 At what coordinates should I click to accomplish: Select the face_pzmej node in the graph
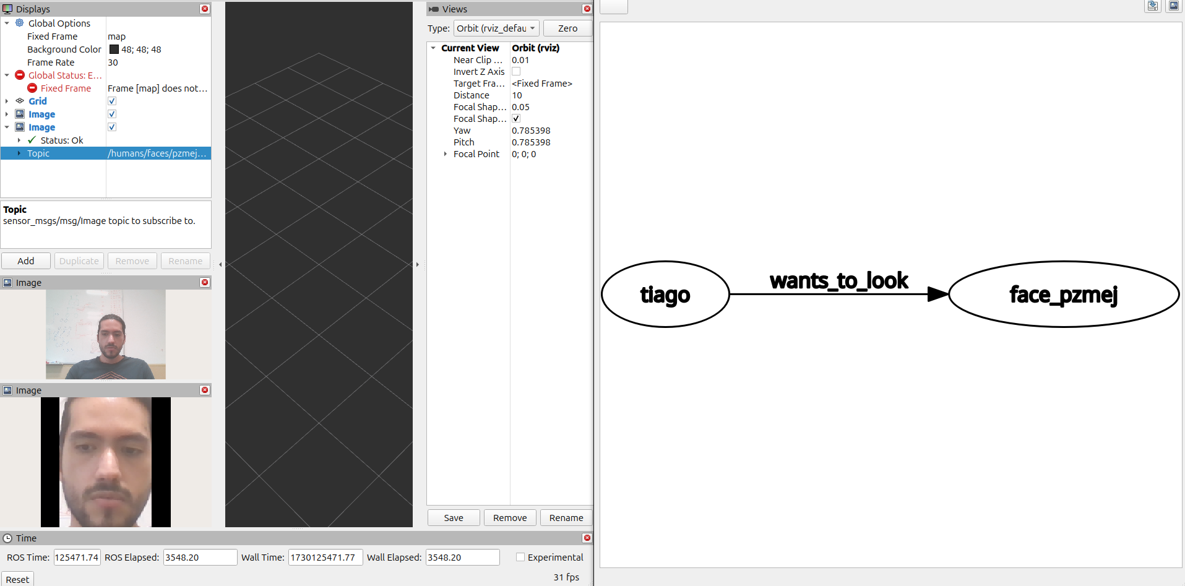point(1064,294)
